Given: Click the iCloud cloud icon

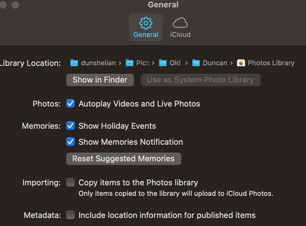Looking at the screenshot, I should [180, 23].
